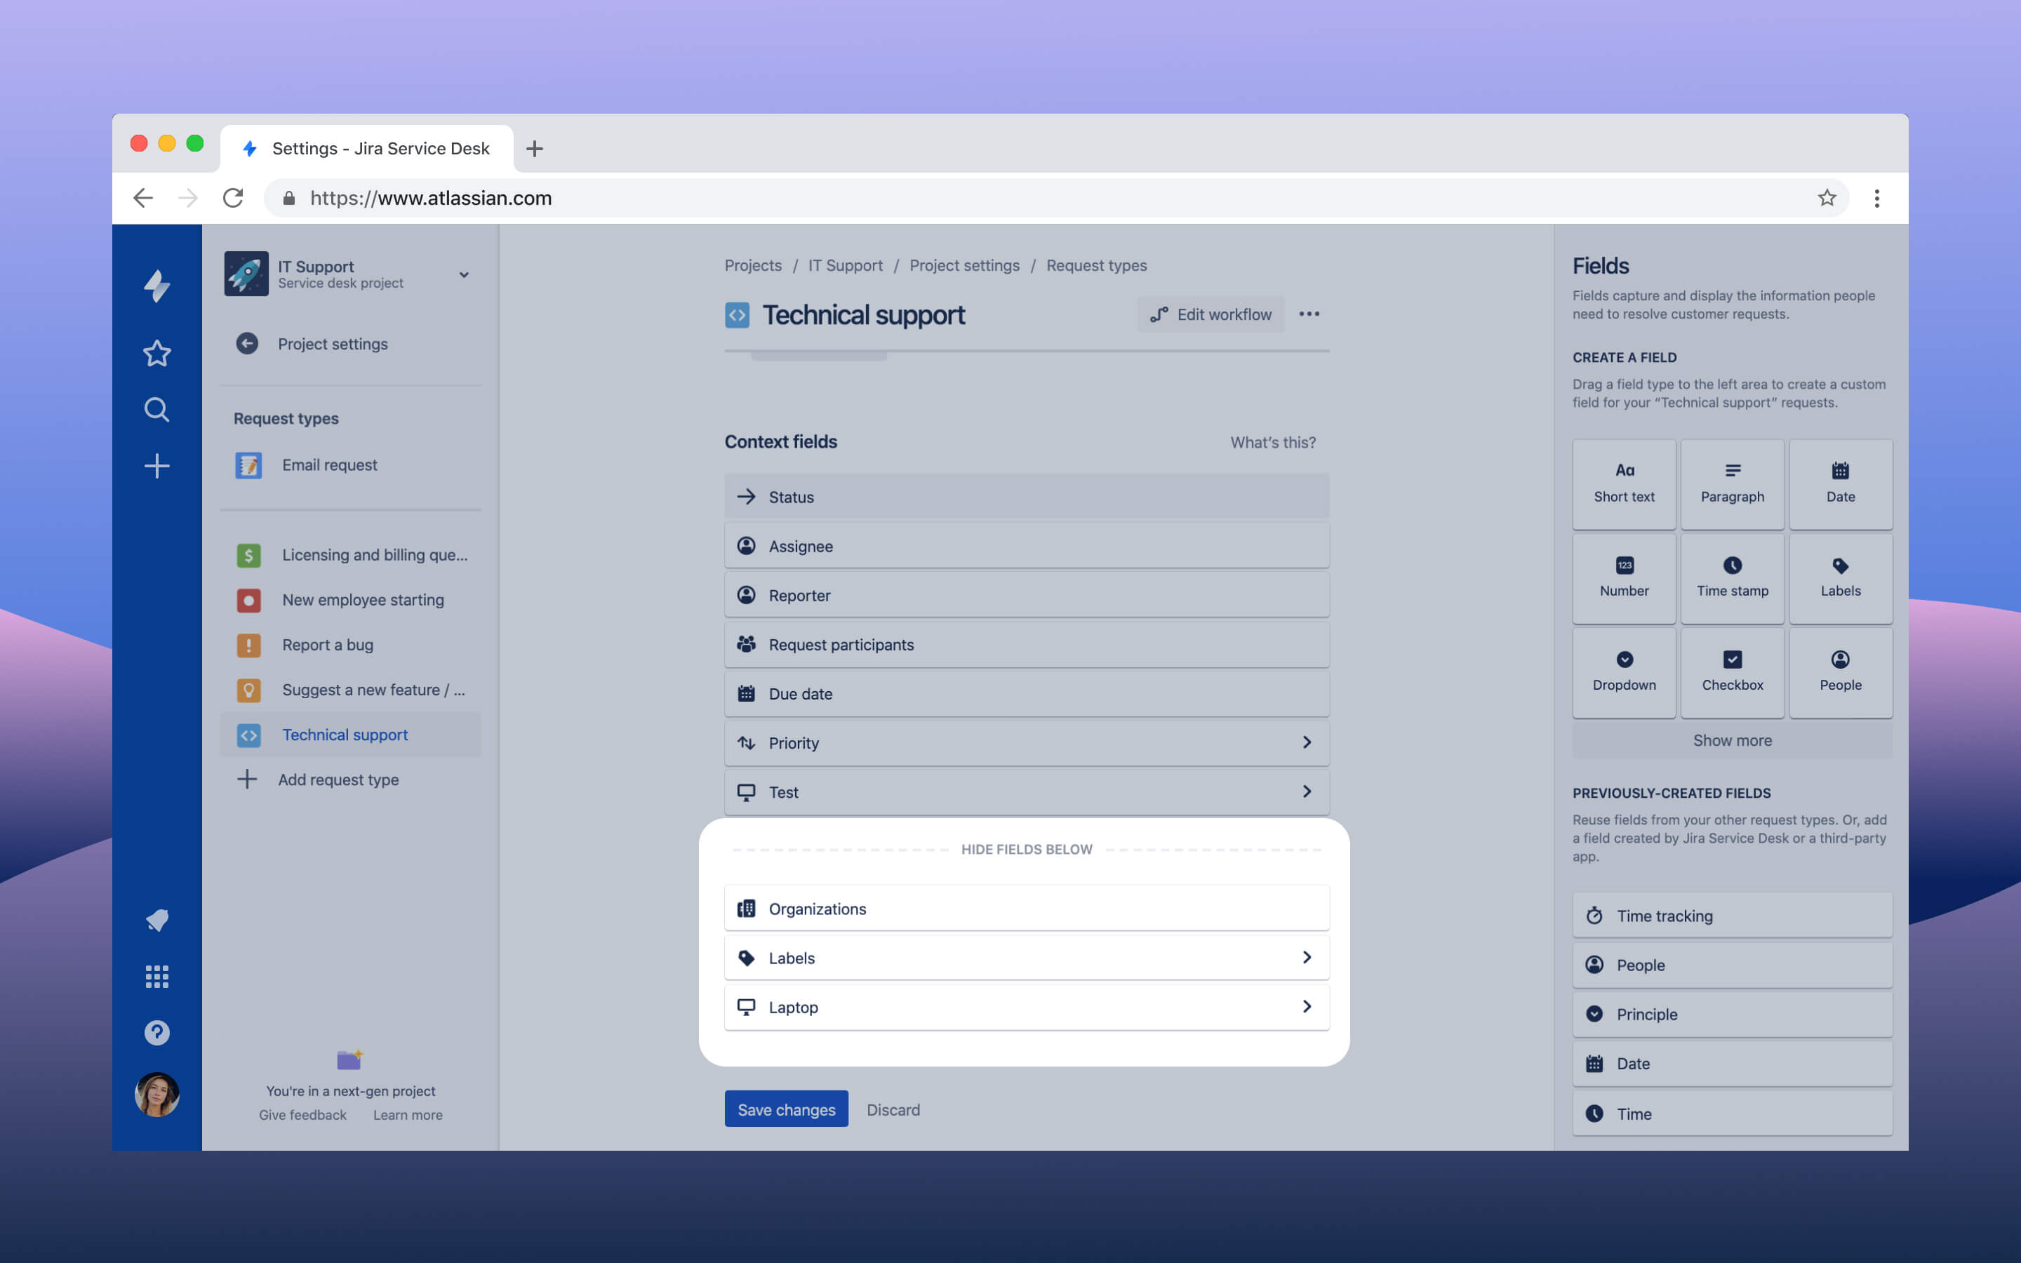Select the Status context field row
The height and width of the screenshot is (1263, 2021).
1027,497
